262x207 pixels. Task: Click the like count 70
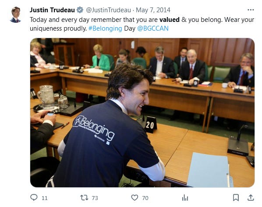pos(145,198)
